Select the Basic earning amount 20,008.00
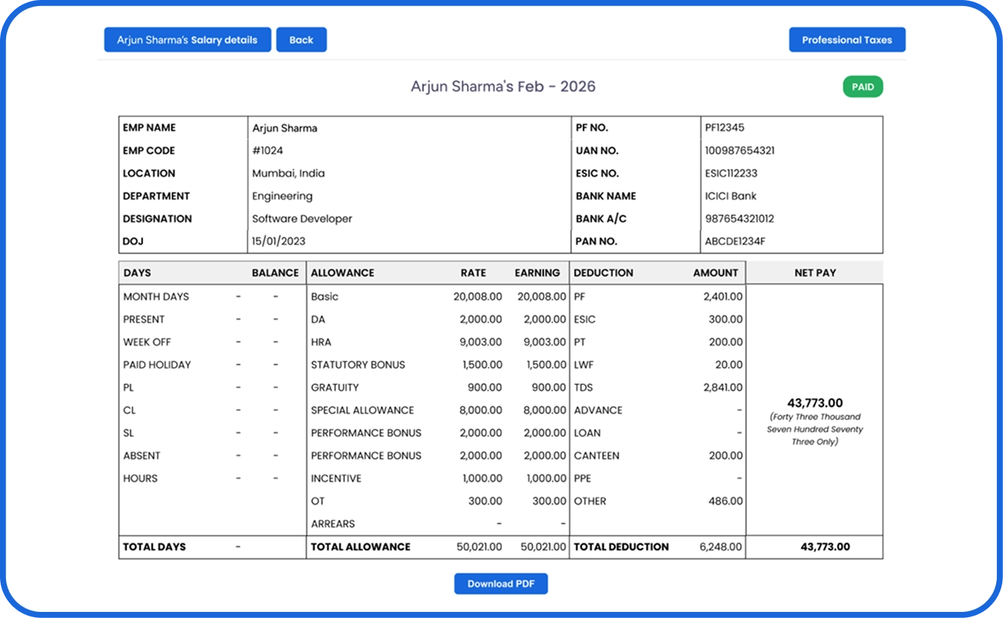 point(541,296)
